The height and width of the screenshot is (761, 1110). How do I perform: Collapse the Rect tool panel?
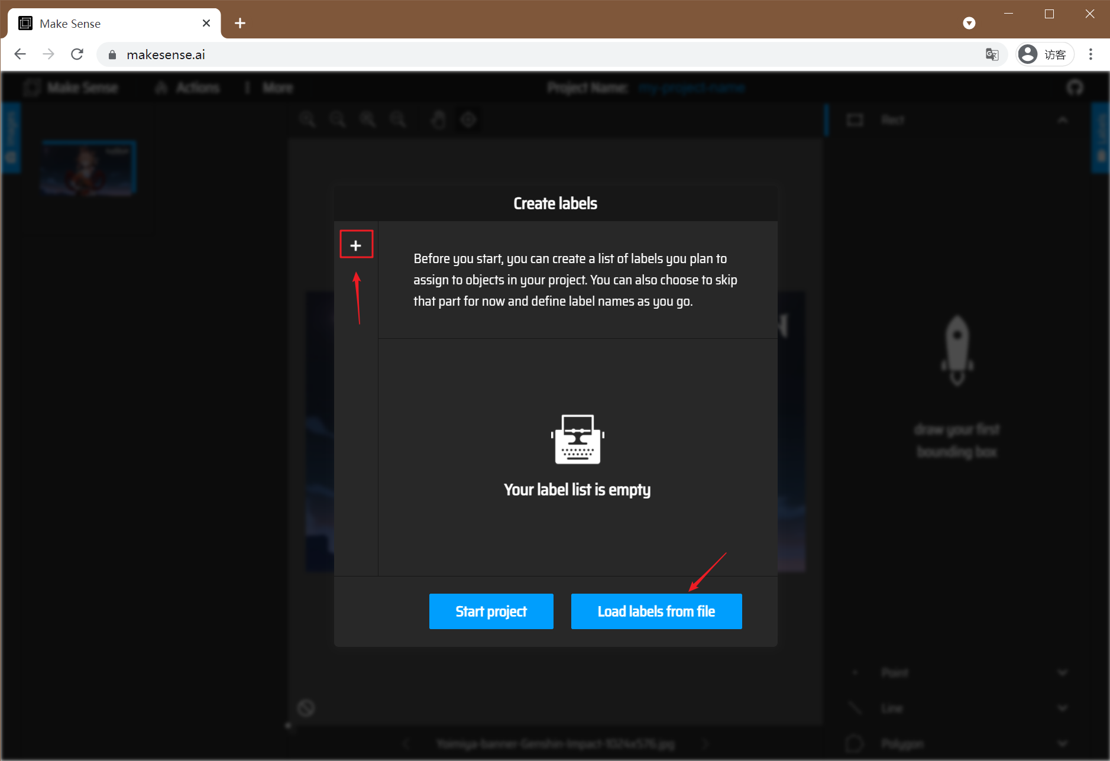(x=1063, y=120)
